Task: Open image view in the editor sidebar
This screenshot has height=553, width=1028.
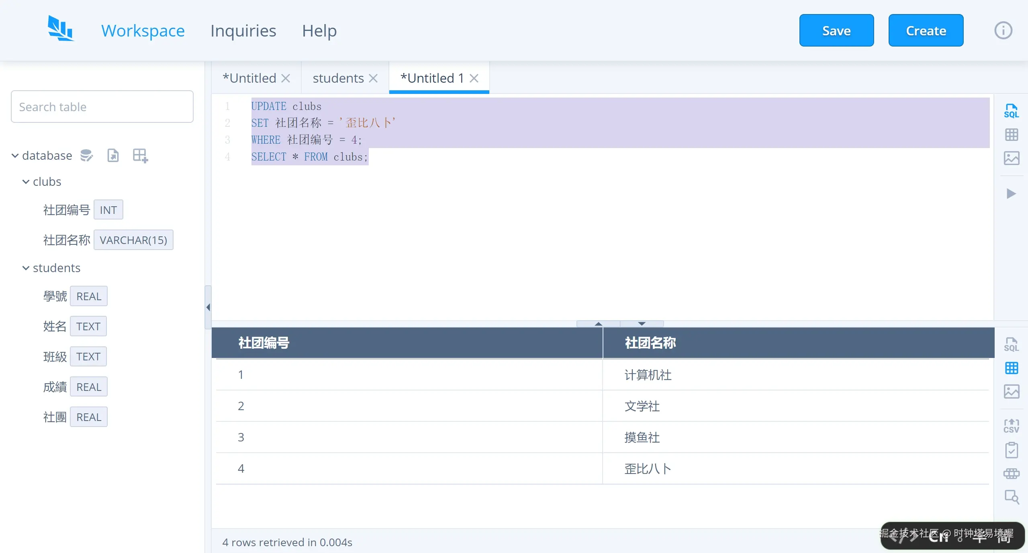Action: (1011, 158)
